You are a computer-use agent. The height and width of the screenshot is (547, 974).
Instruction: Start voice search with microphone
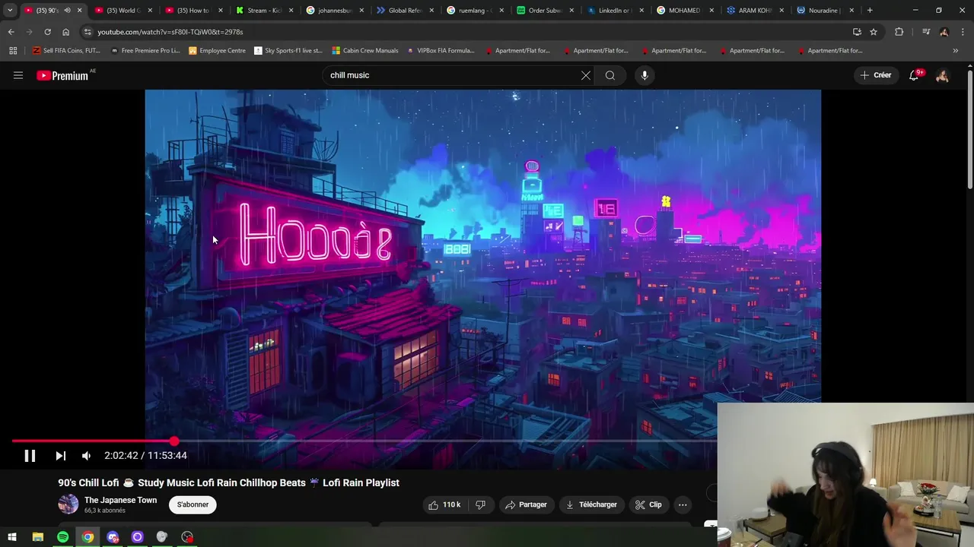click(x=645, y=75)
